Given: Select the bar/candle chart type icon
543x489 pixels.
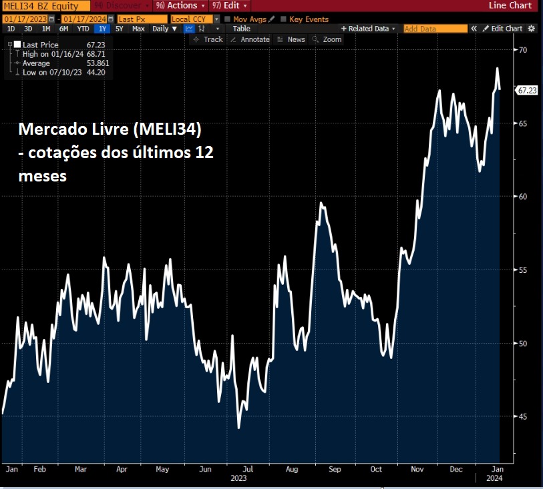Looking at the screenshot, I should tap(202, 29).
